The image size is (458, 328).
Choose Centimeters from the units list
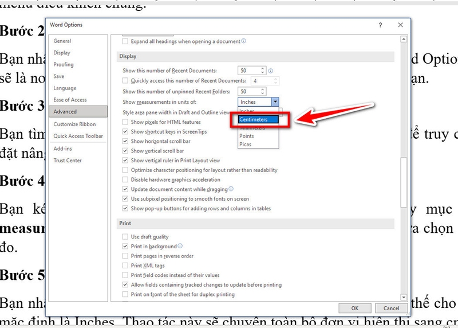[259, 119]
